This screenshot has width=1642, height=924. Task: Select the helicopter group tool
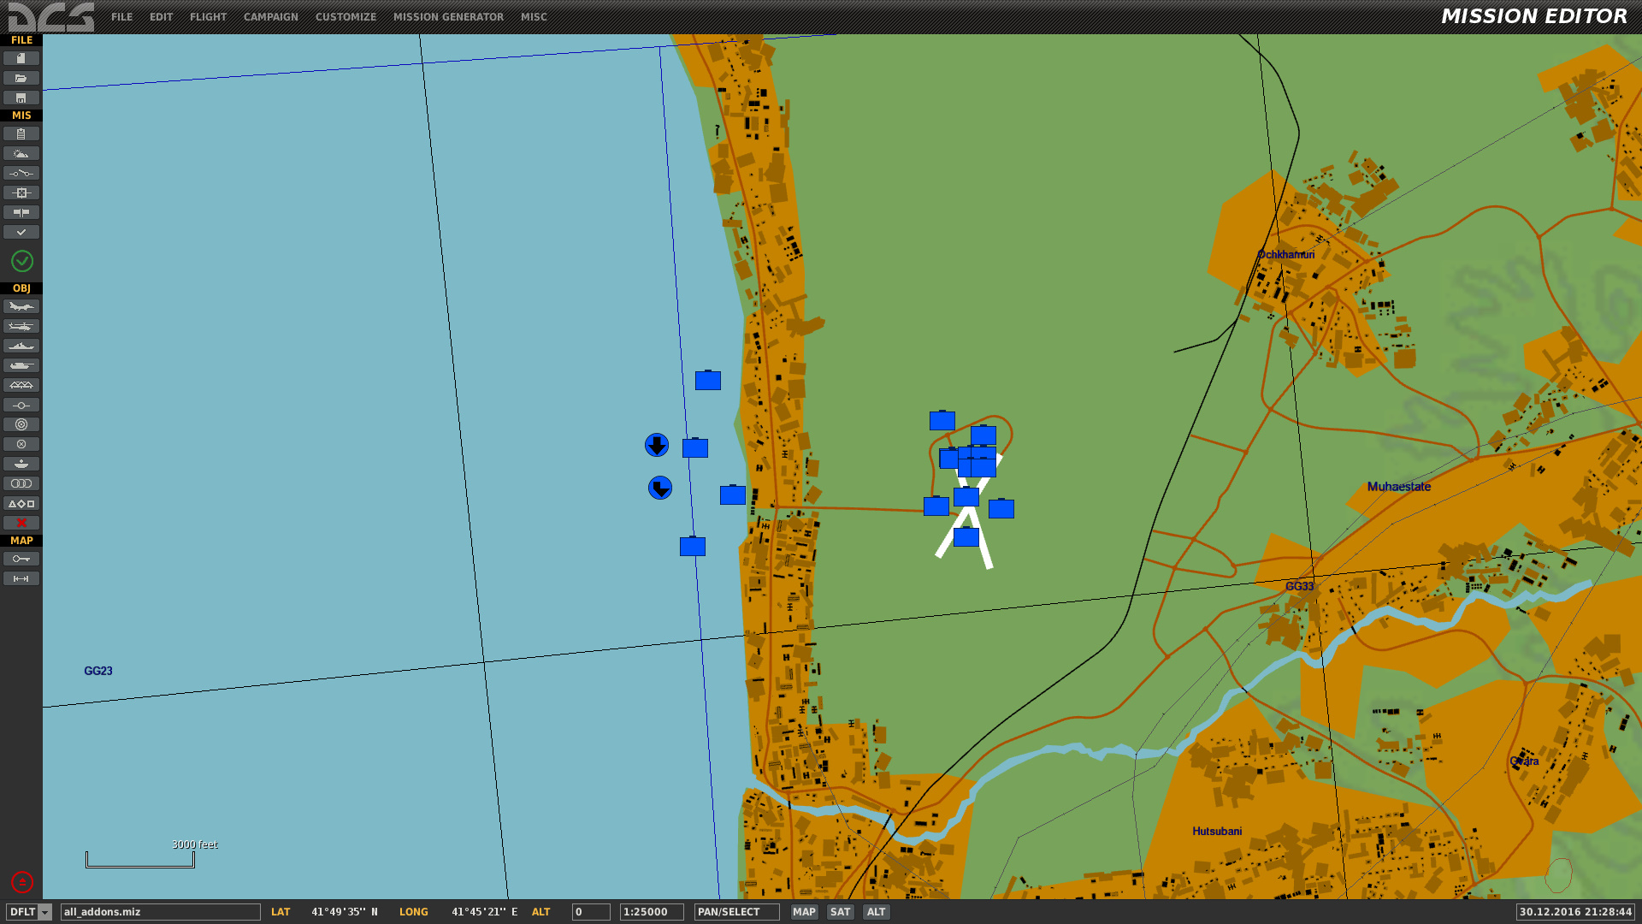pos(21,326)
